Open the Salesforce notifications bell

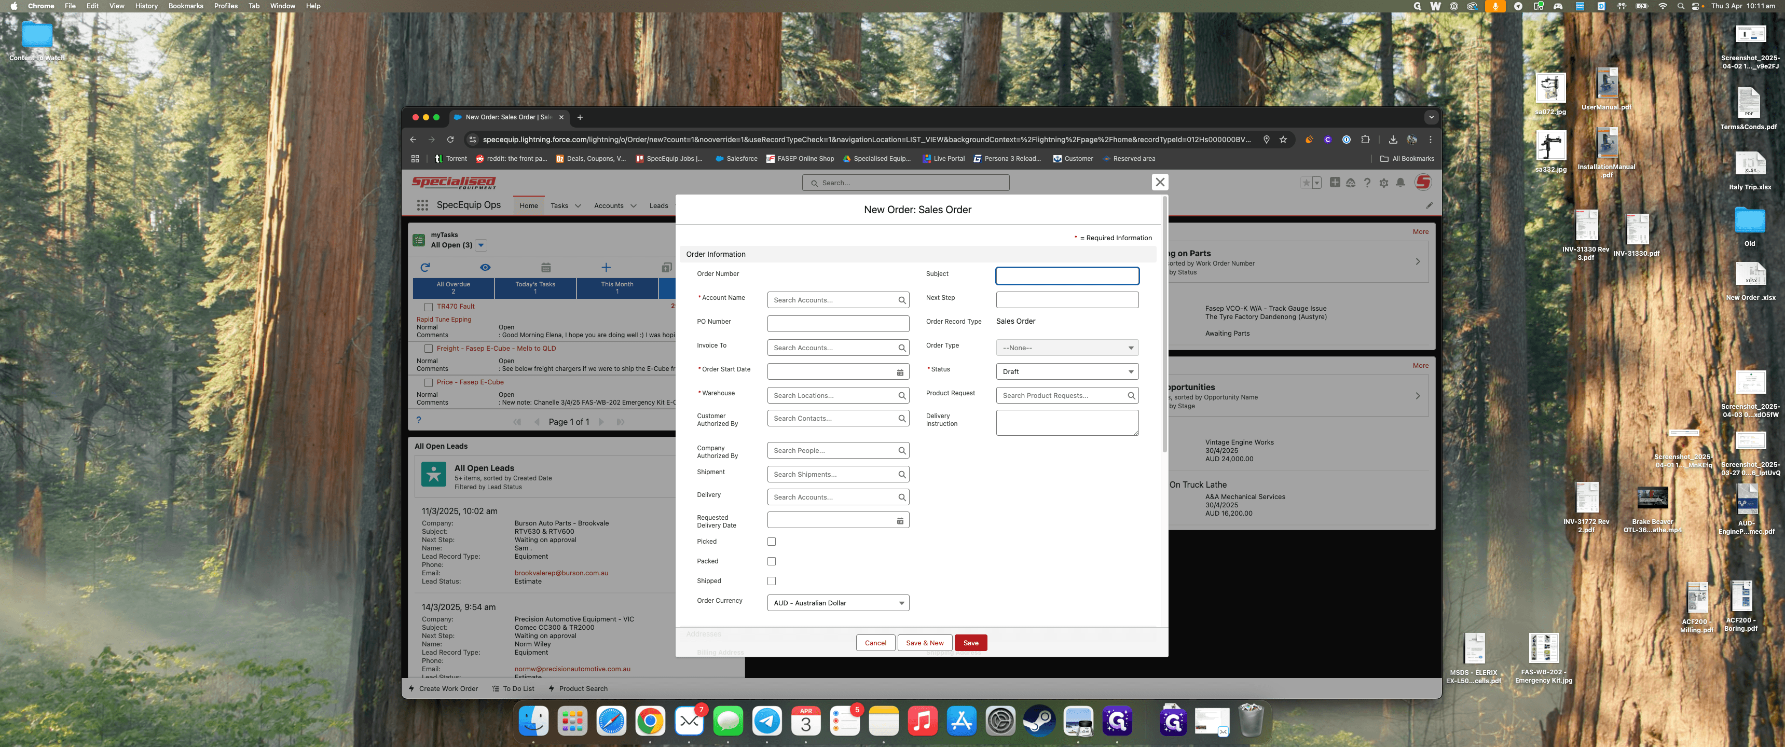tap(1400, 183)
